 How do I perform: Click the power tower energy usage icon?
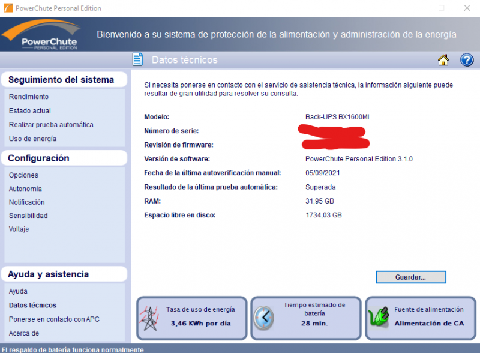tap(148, 318)
